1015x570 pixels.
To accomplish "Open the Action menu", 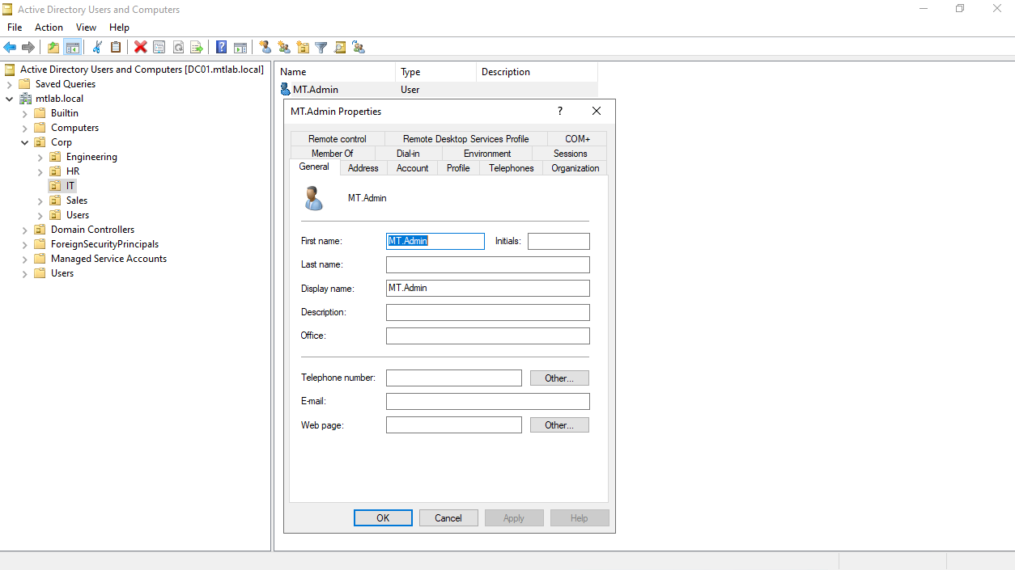I will click(49, 27).
